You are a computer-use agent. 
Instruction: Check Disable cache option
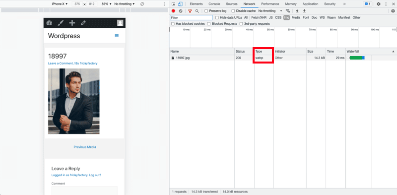click(x=233, y=11)
